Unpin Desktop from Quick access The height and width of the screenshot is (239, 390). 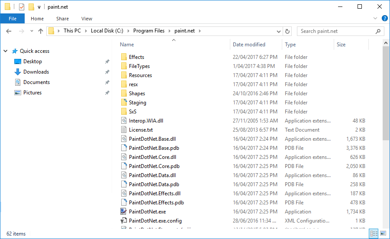(107, 61)
